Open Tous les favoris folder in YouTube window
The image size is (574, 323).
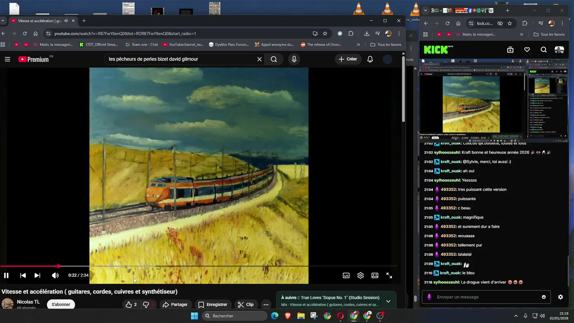point(386,44)
